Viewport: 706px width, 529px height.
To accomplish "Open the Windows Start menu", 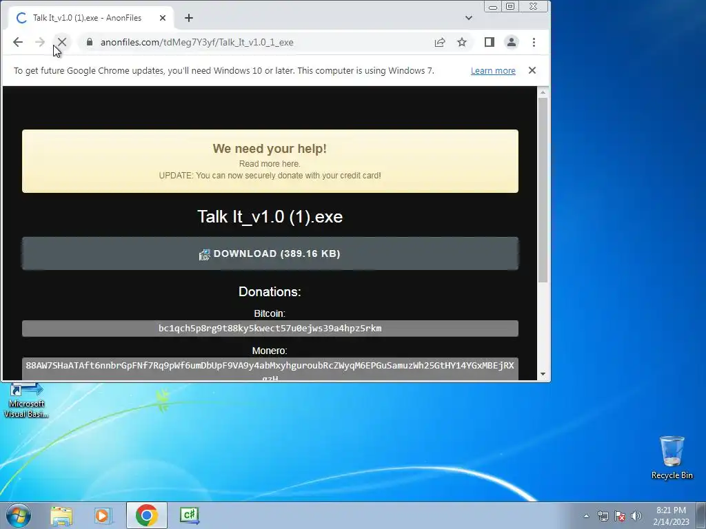I will coord(19,515).
